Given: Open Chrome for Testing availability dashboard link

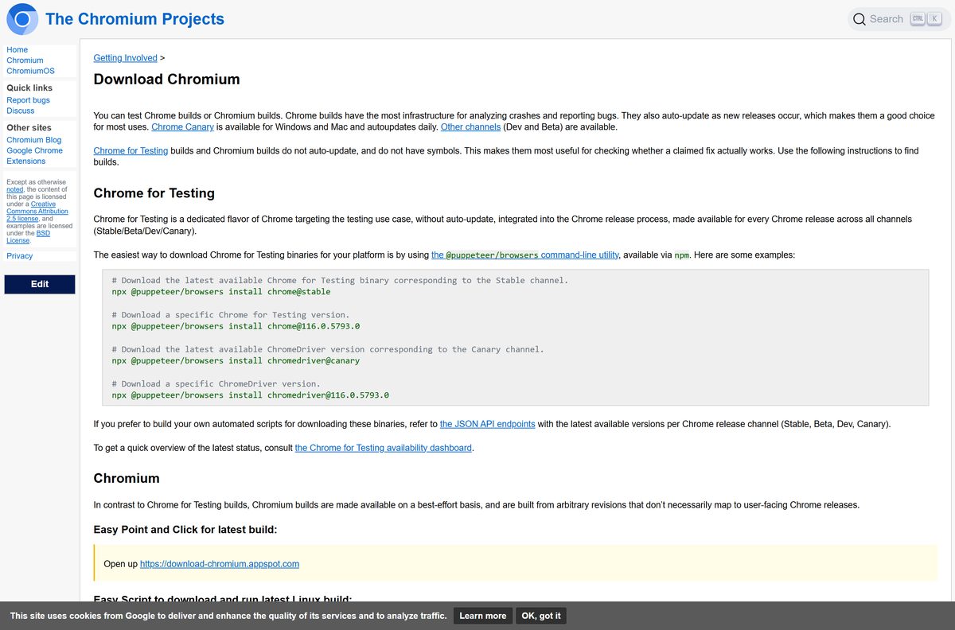Looking at the screenshot, I should pos(383,448).
